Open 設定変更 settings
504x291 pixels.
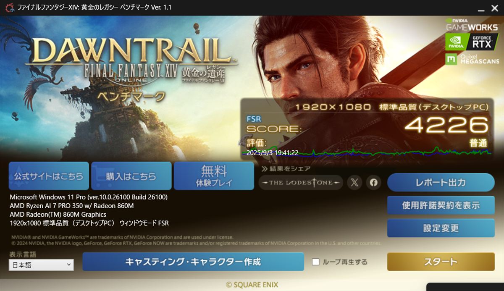pyautogui.click(x=441, y=228)
